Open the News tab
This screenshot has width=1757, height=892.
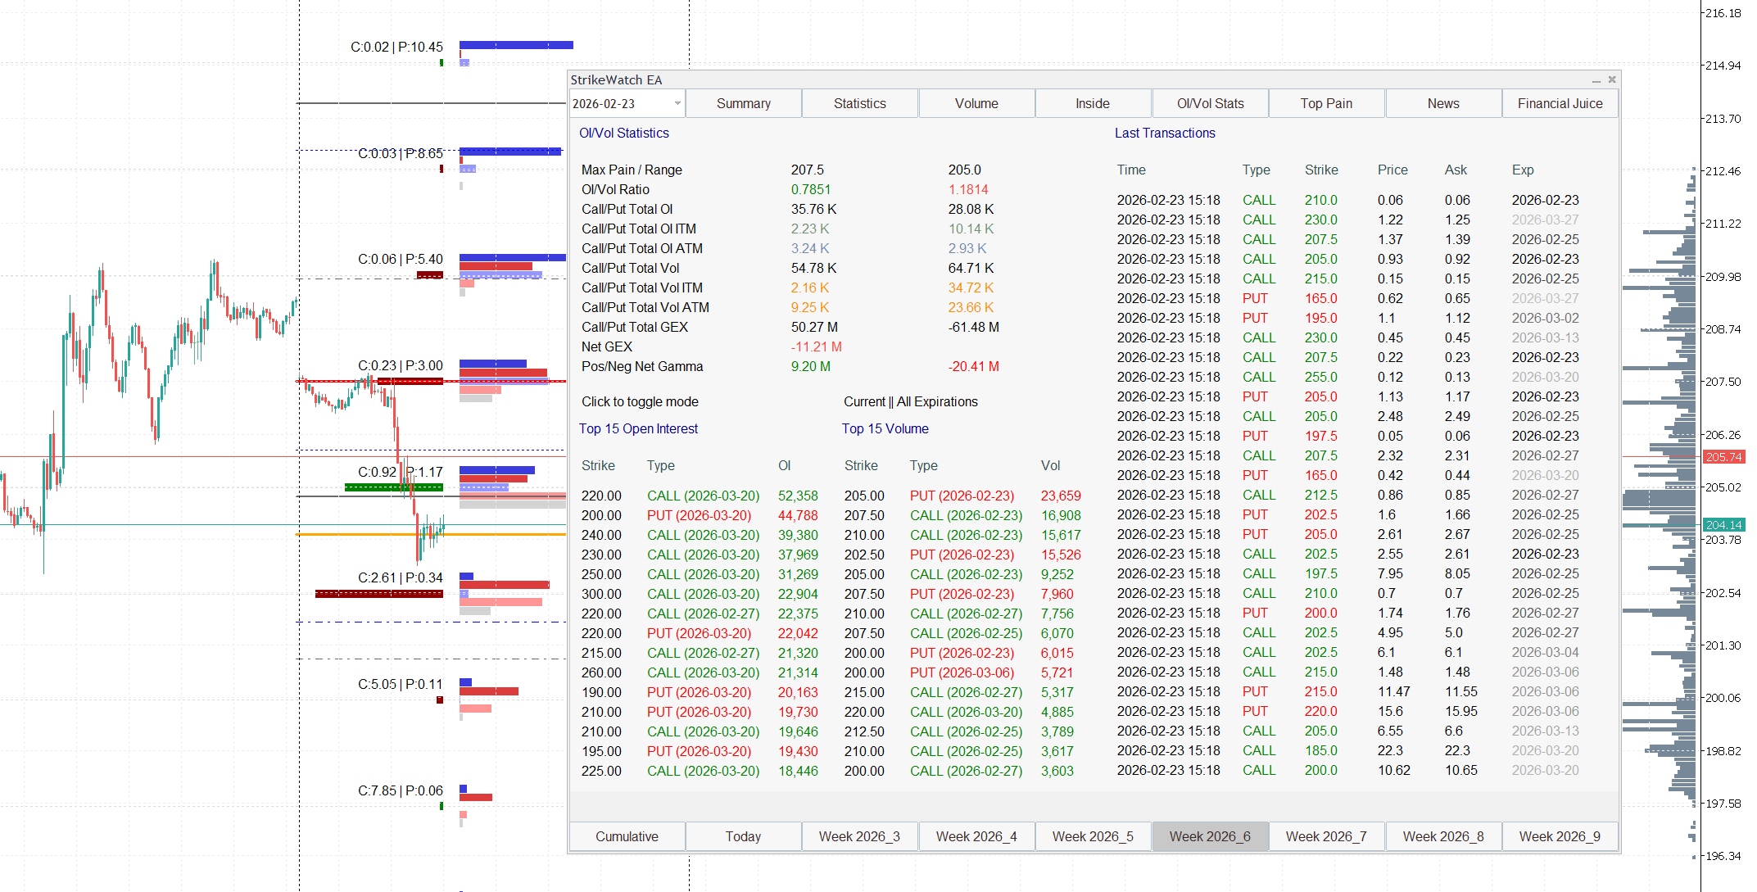click(x=1443, y=103)
